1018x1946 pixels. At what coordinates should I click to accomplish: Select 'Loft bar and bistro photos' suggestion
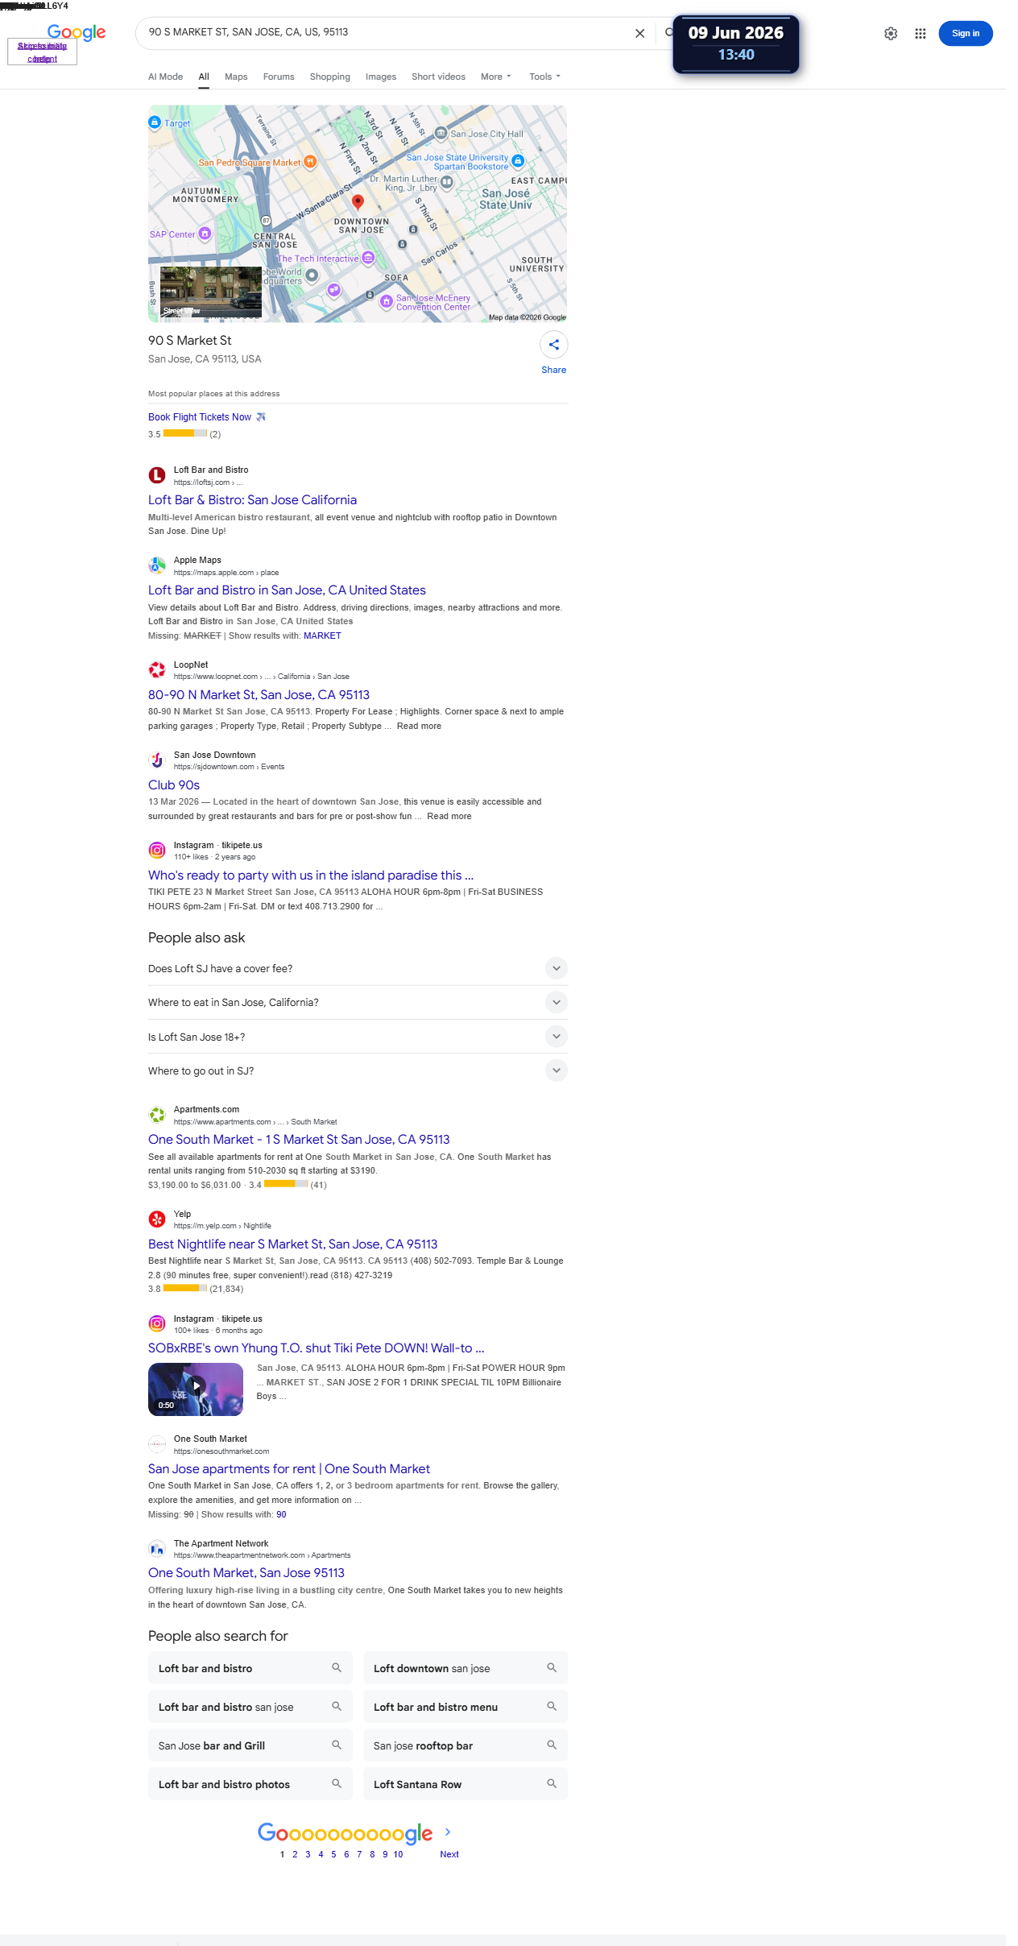250,1784
